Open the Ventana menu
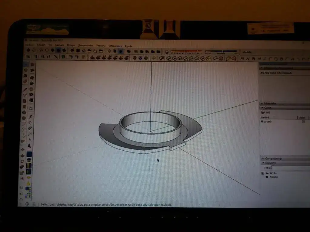The width and height of the screenshot is (310, 232). click(x=101, y=45)
